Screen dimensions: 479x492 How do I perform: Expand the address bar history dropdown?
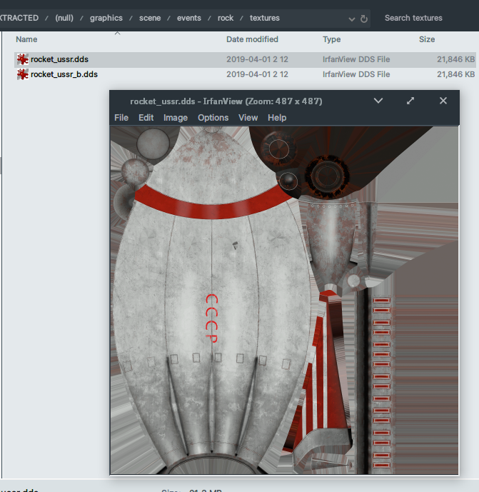[x=352, y=19]
